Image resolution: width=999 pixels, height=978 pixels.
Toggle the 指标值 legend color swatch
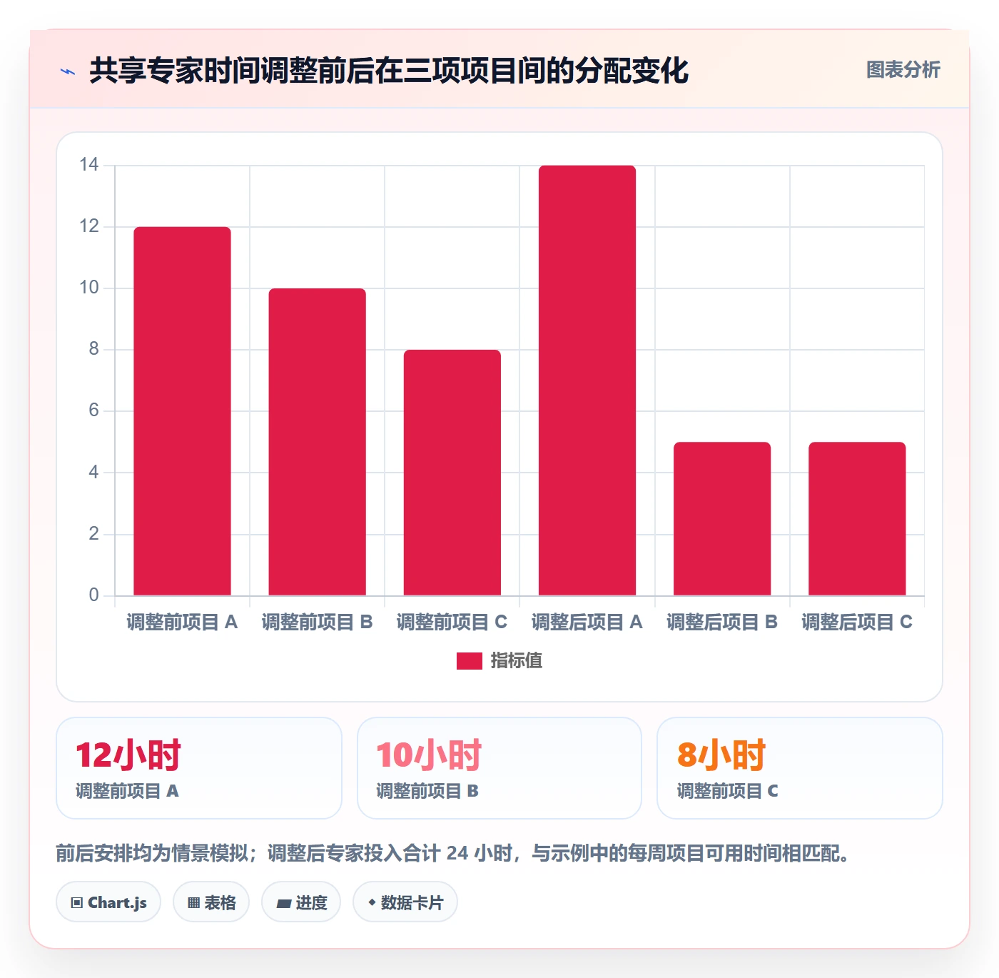click(x=470, y=661)
